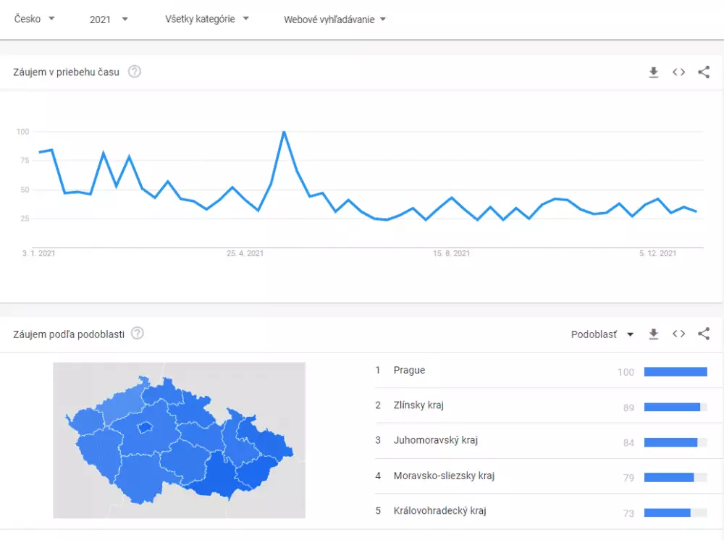Image resolution: width=724 pixels, height=540 pixels.
Task: Share the "Záujem v priebehu času" chart
Action: point(703,72)
